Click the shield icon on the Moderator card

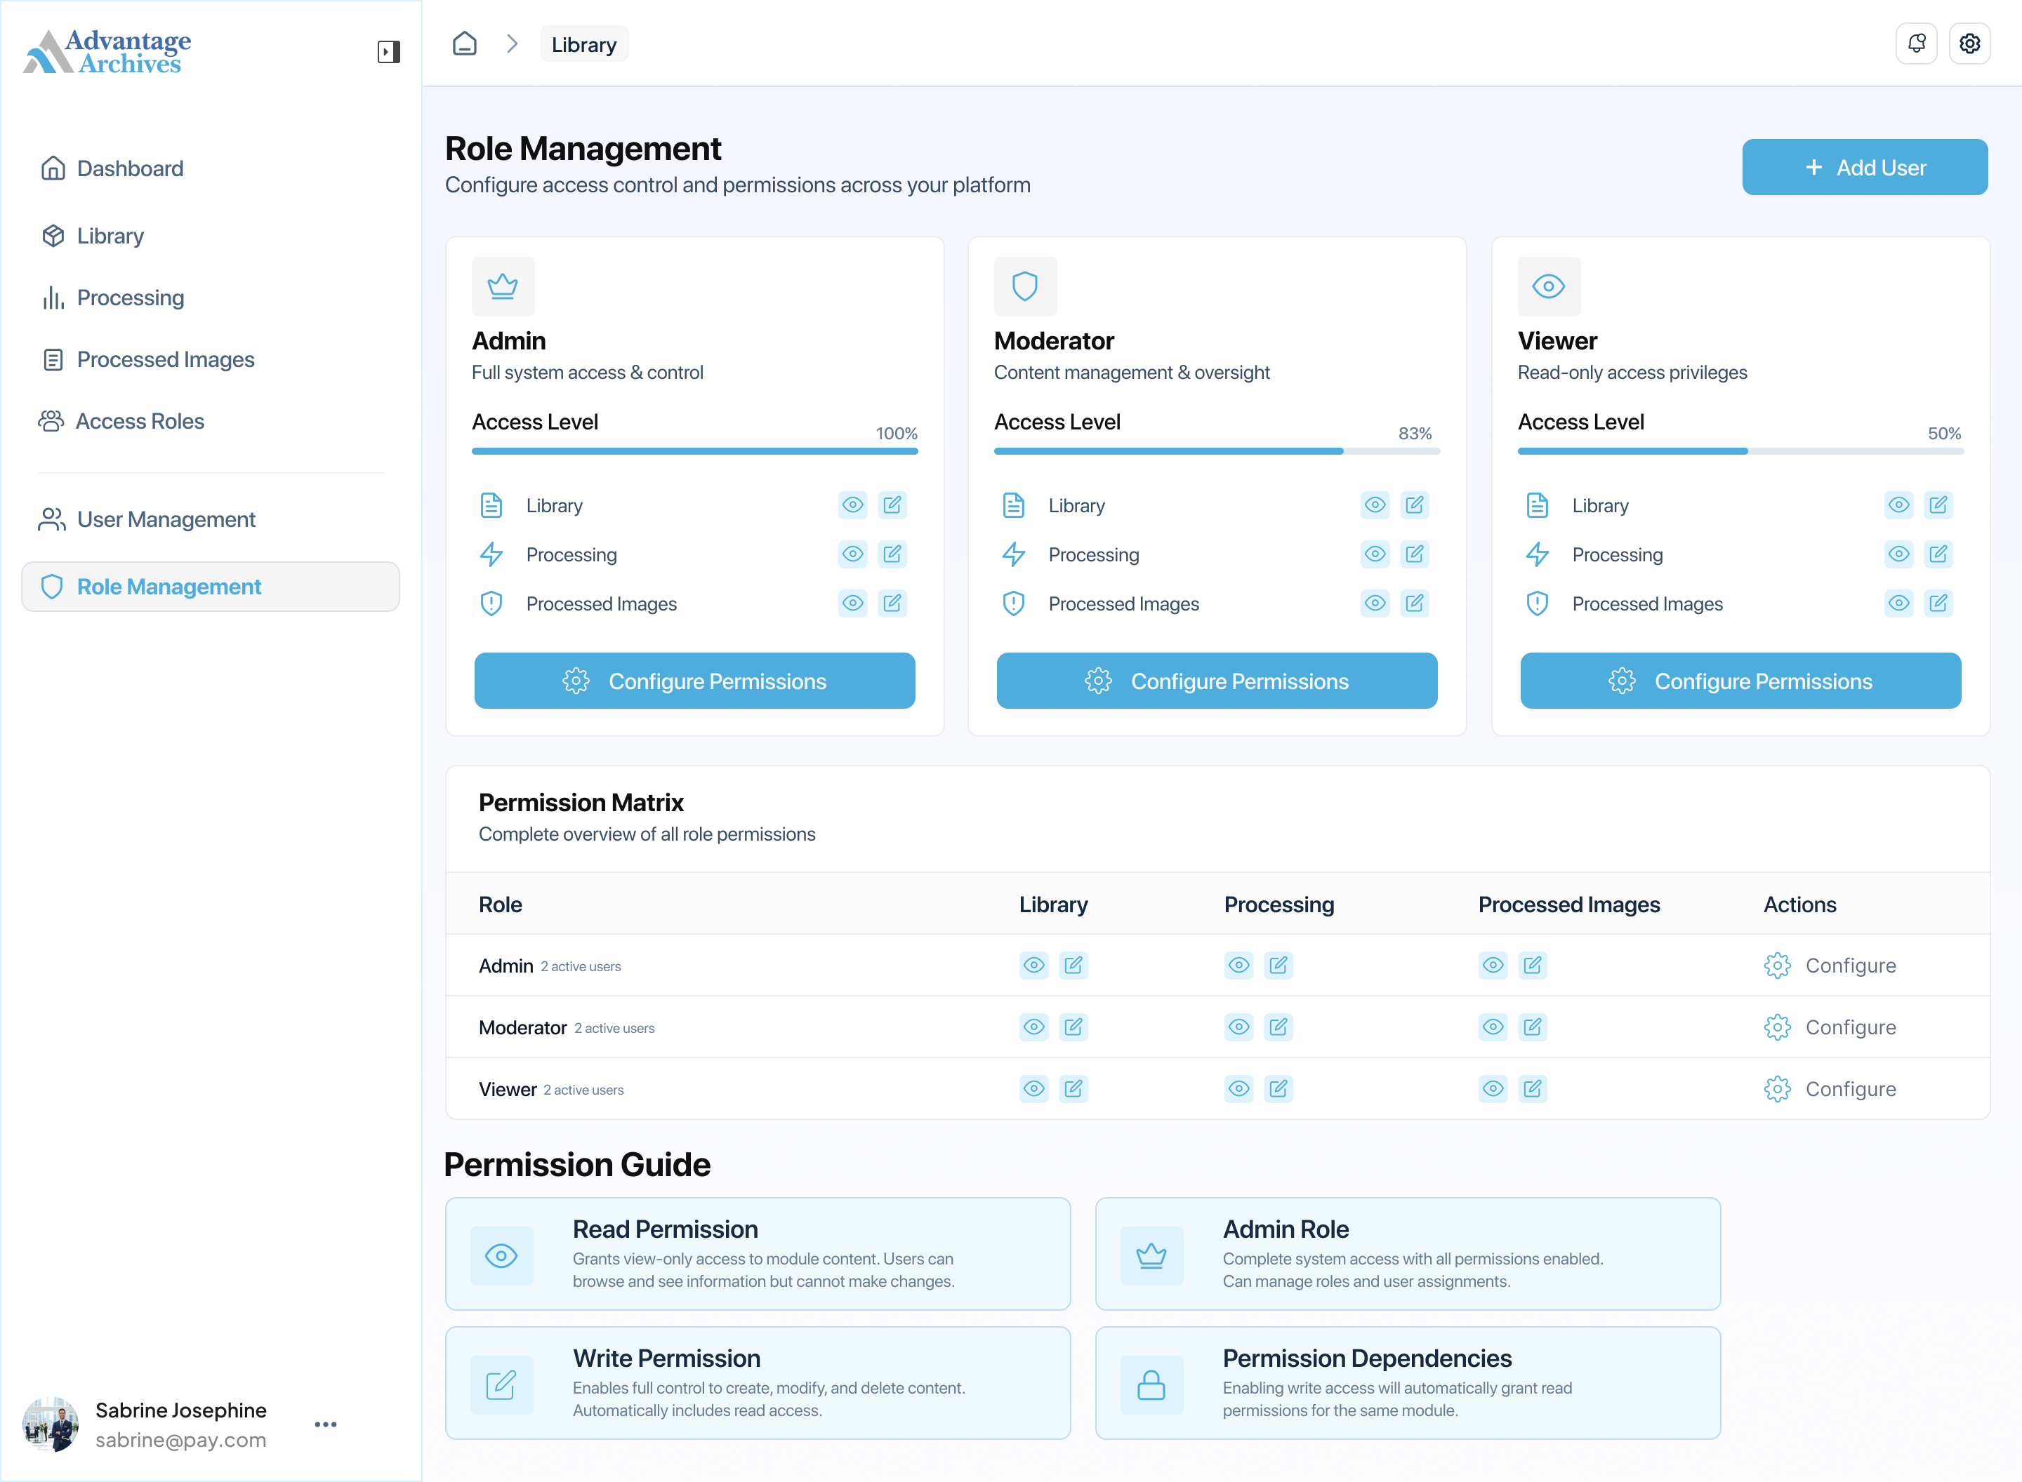pos(1025,286)
